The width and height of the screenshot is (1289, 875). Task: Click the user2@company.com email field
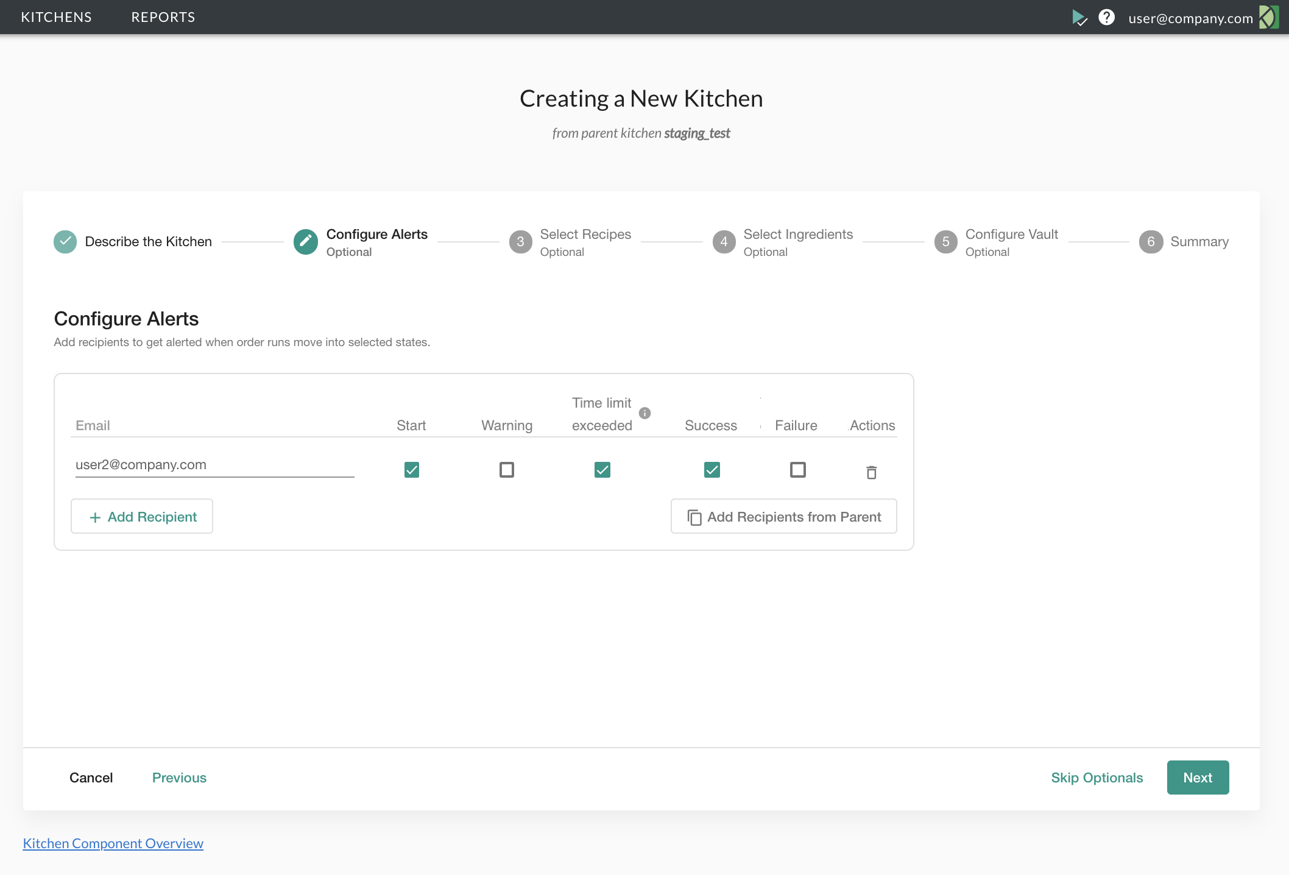coord(214,465)
